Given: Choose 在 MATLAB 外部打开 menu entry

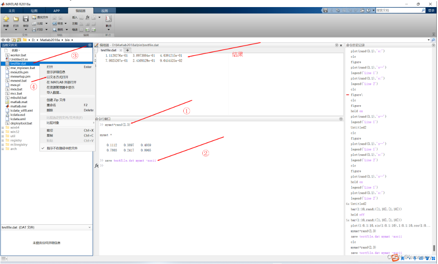Looking at the screenshot, I should 62,82.
